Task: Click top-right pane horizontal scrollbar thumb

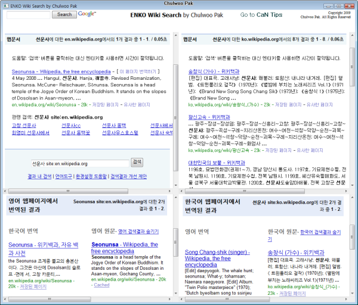Action: point(245,191)
